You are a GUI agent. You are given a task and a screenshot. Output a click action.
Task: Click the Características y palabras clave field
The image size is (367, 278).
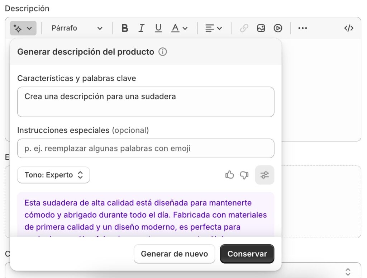point(146,102)
